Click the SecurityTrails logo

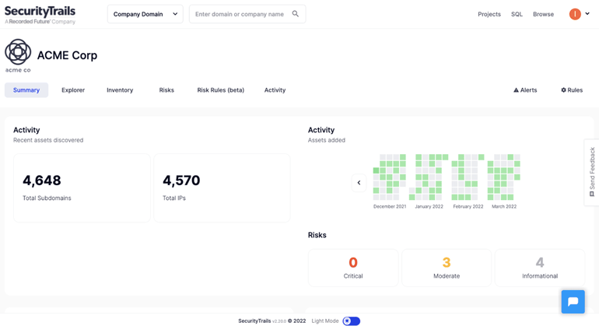coord(40,15)
